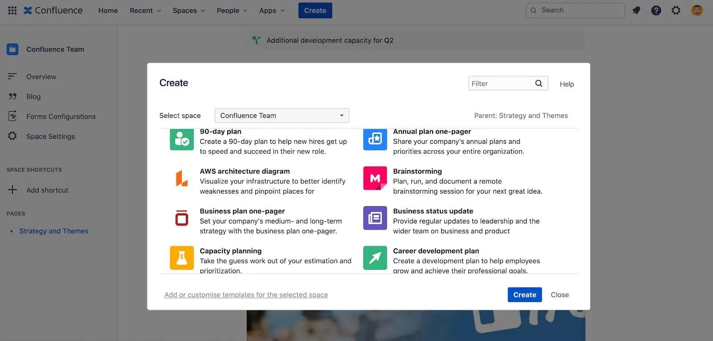Click the top Search field
This screenshot has width=713, height=341.
pyautogui.click(x=575, y=10)
